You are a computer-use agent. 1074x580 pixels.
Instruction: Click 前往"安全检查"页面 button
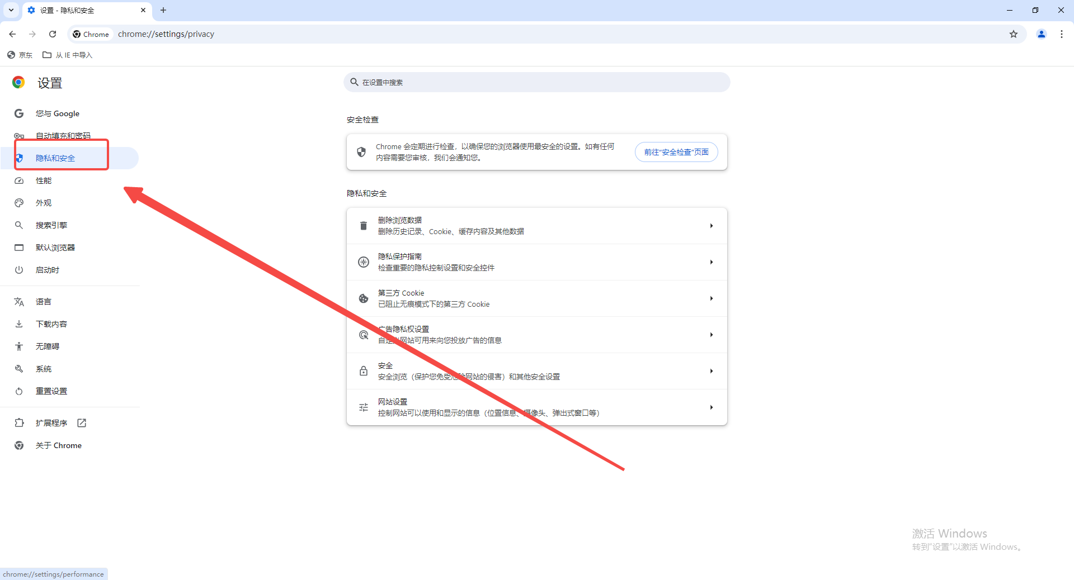(x=676, y=152)
